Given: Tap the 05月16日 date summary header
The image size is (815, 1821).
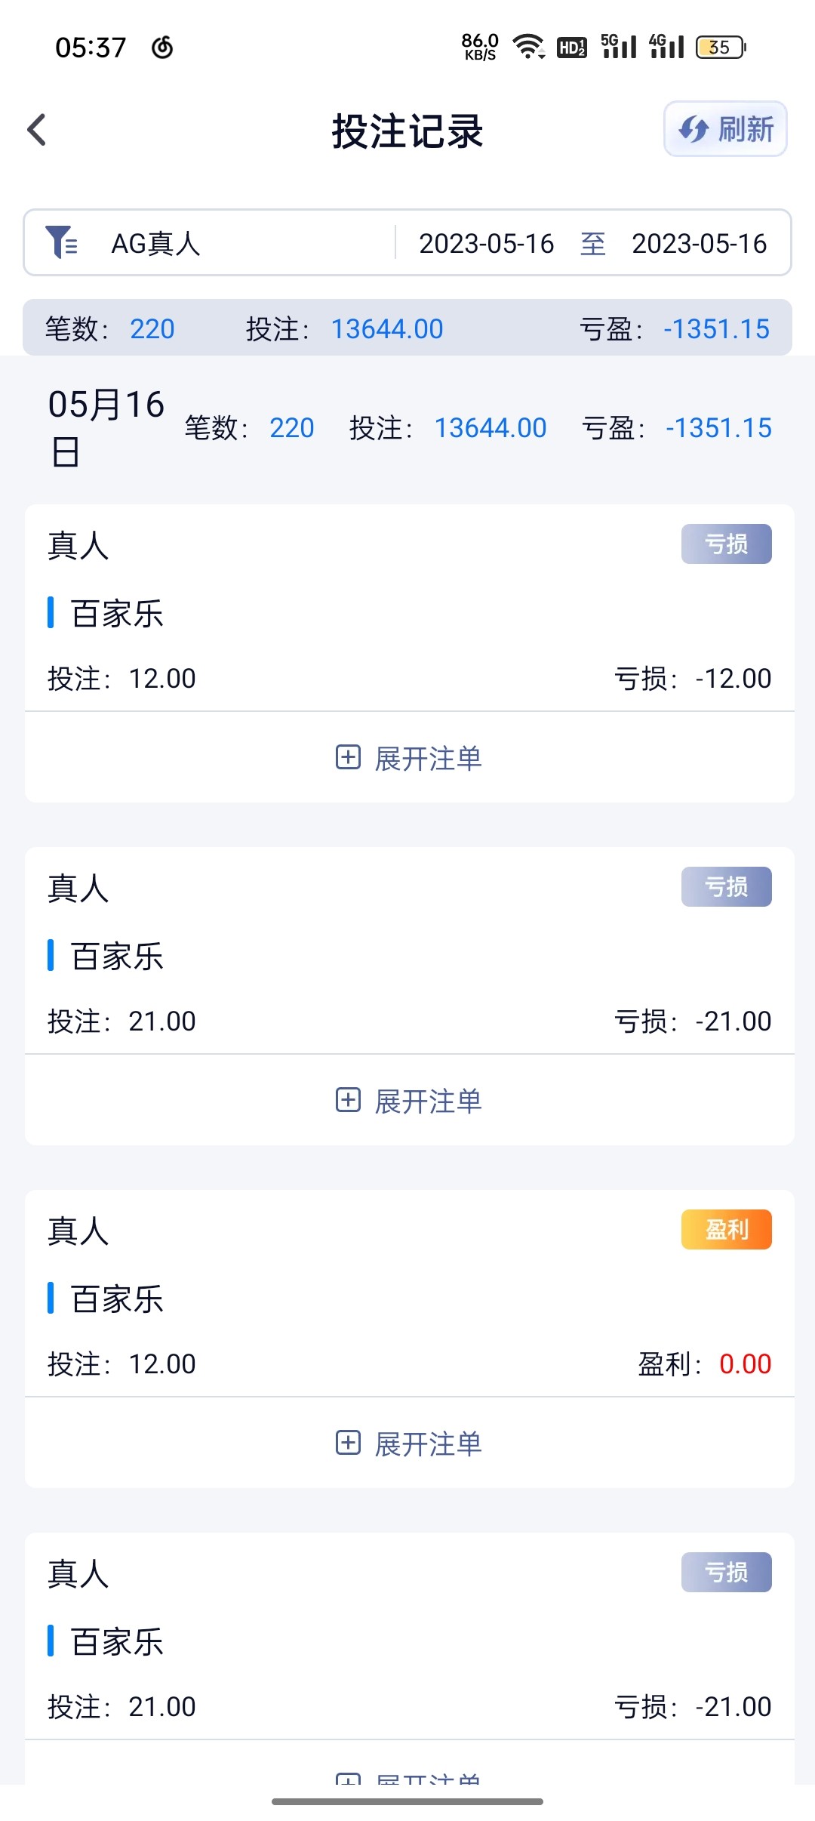Looking at the screenshot, I should [106, 427].
